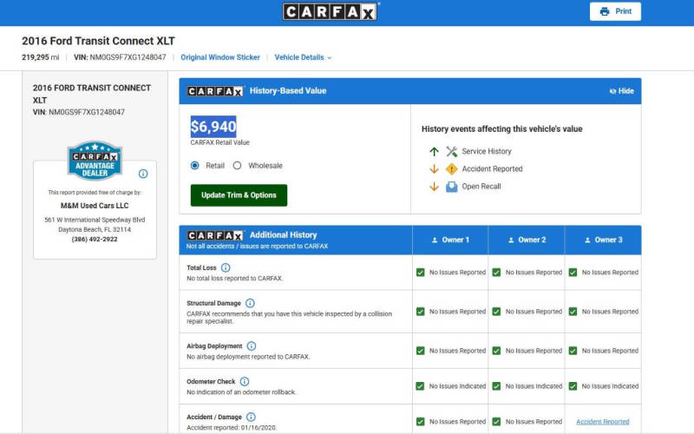Click Odometer Check checkmark for Owner 1

pyautogui.click(x=421, y=386)
